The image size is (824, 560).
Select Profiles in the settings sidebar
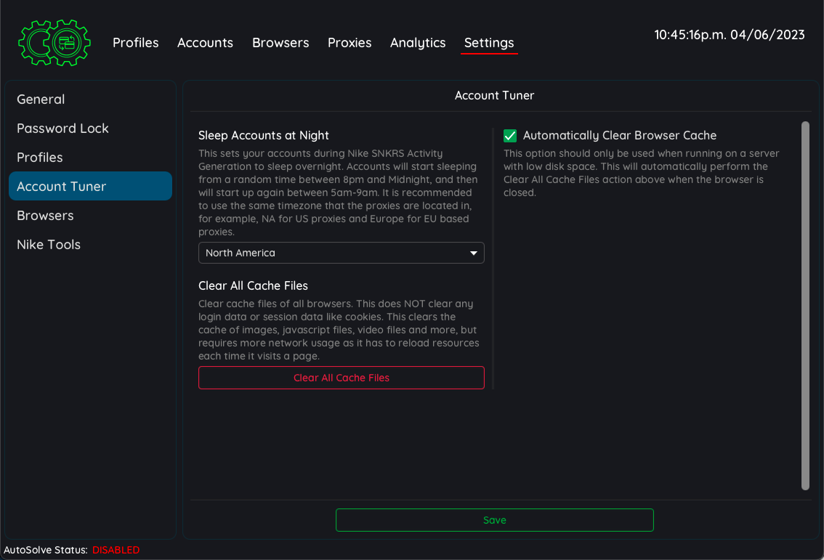pos(90,157)
